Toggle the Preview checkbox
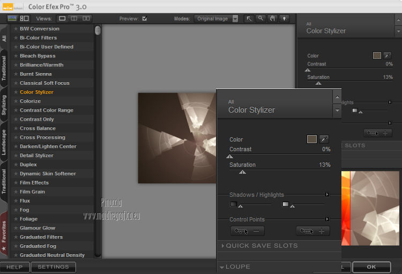This screenshot has width=402, height=274. [x=145, y=18]
